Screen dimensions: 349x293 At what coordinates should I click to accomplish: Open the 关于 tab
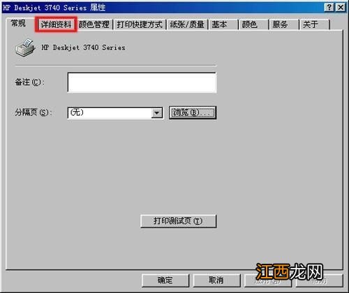[x=315, y=24]
